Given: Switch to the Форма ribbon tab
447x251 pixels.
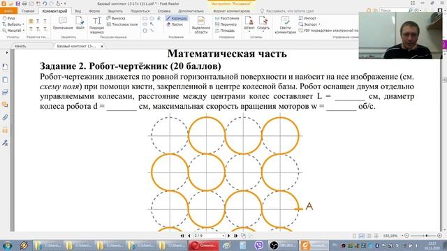Looking at the screenshot, I should coord(94,11).
